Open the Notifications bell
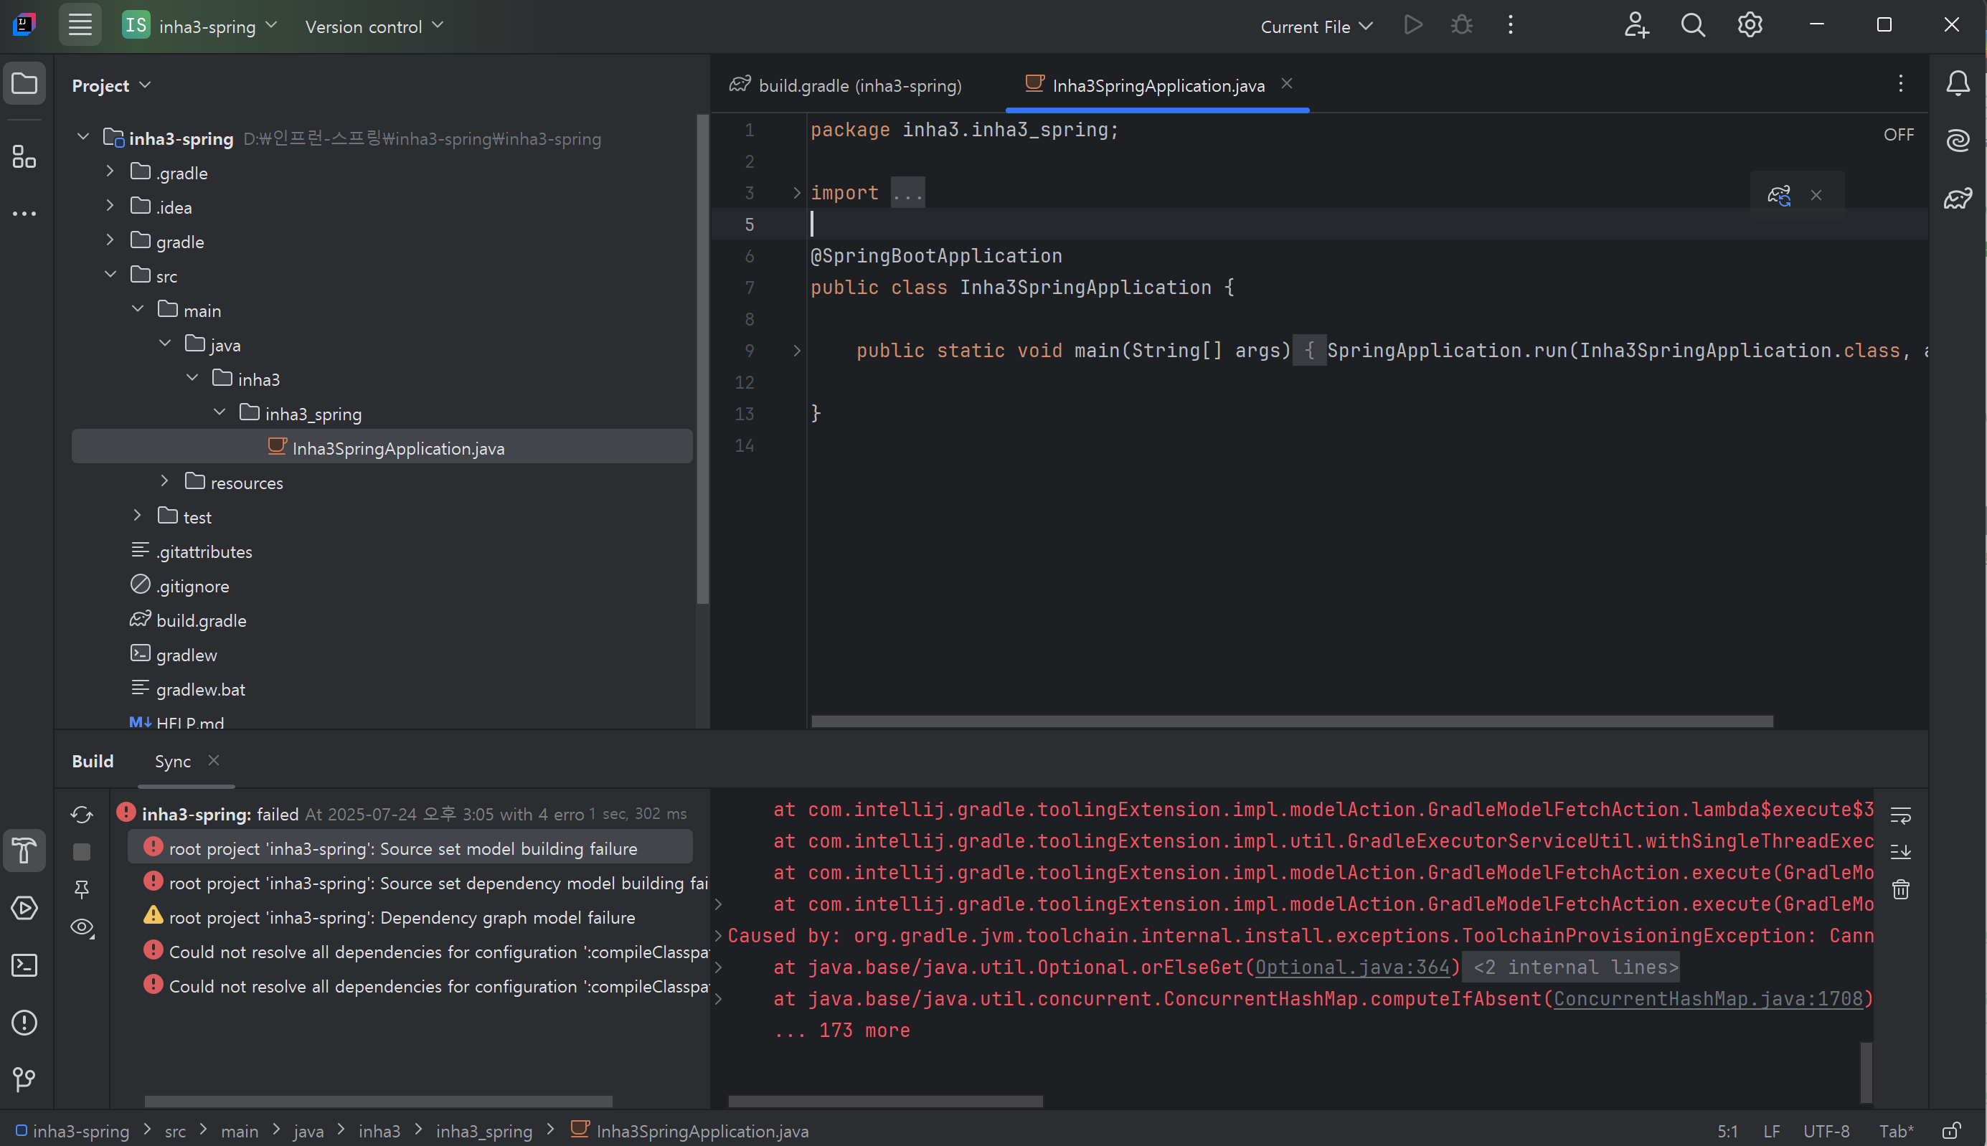Viewport: 1987px width, 1146px height. pos(1958,83)
